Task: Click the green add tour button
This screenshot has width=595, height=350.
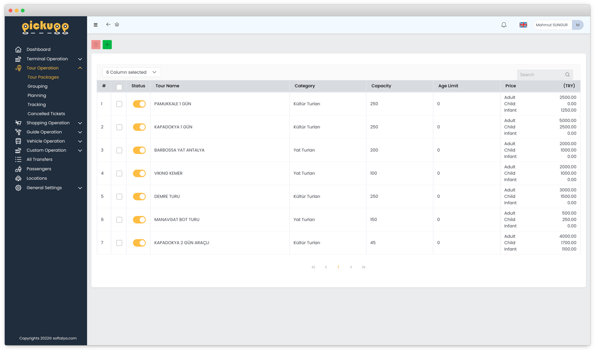Action: (x=107, y=45)
